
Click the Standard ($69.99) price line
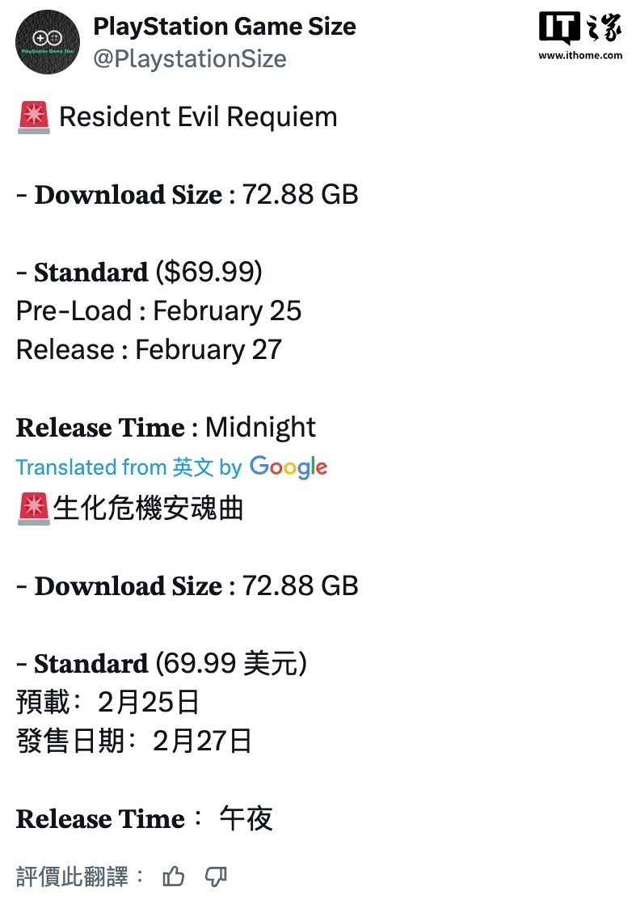point(139,272)
